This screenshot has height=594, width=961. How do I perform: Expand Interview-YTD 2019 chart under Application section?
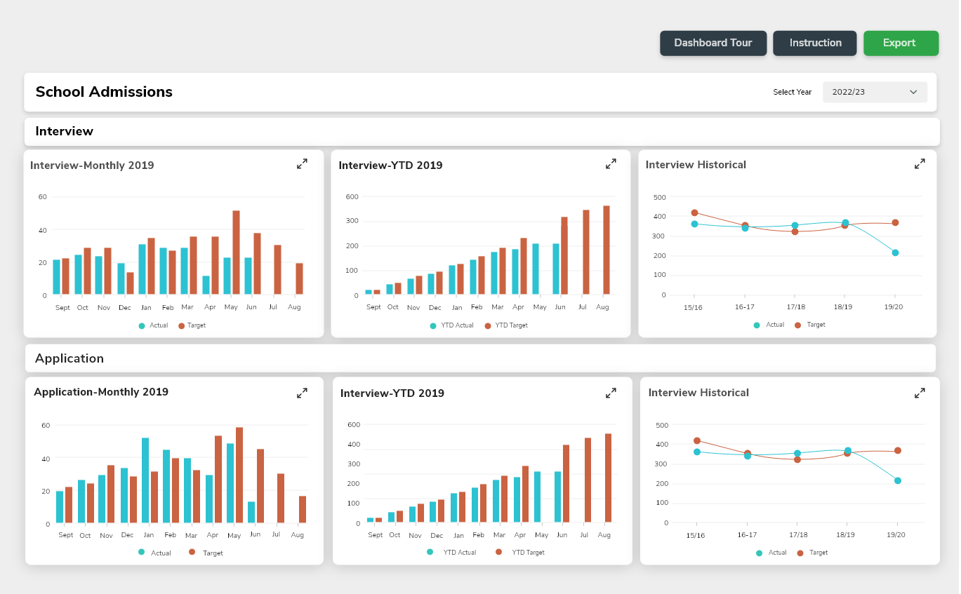click(x=611, y=393)
